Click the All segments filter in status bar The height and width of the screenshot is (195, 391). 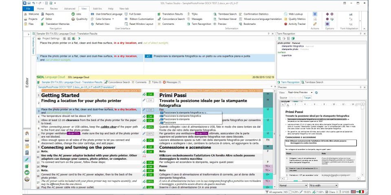[x=273, y=192]
